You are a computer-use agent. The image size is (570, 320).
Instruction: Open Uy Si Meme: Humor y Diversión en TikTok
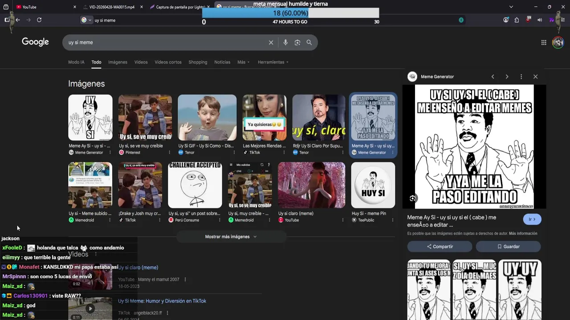click(x=162, y=301)
